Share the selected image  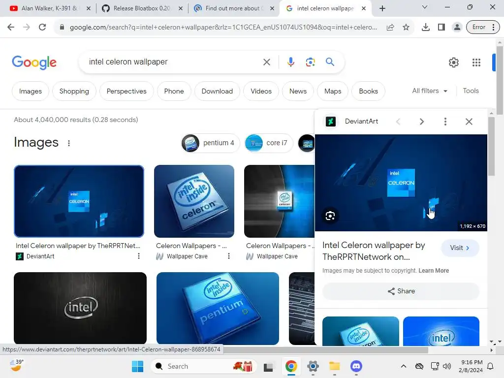(x=401, y=291)
